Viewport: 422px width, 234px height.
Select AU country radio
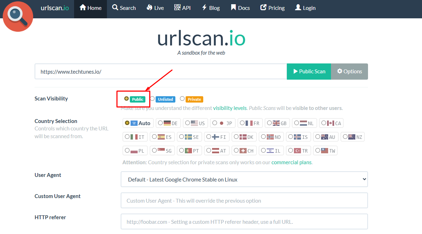point(318,136)
